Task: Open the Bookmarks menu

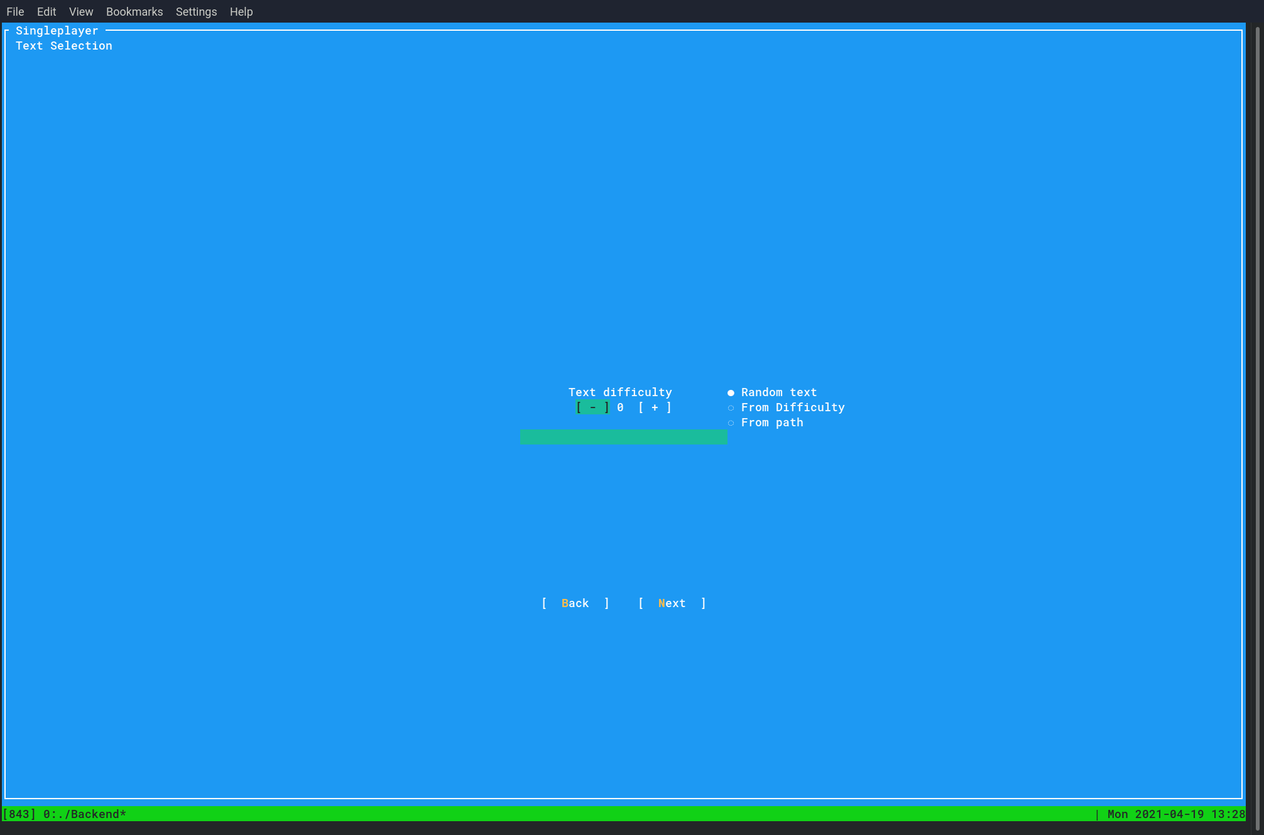Action: (x=134, y=12)
